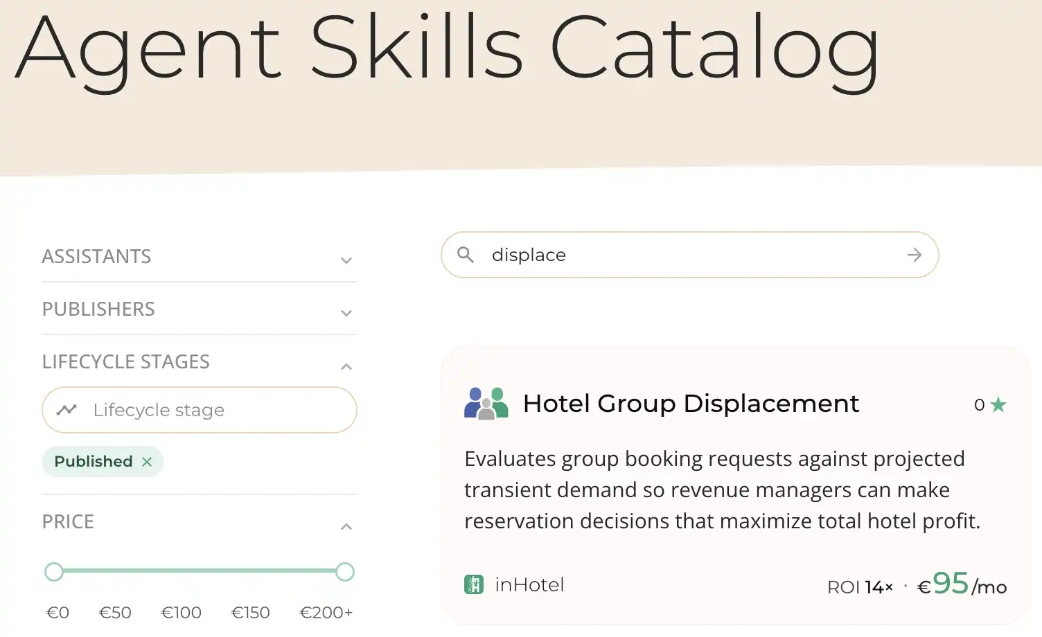The height and width of the screenshot is (637, 1042).
Task: Click the €100 price label
Action: click(x=181, y=613)
